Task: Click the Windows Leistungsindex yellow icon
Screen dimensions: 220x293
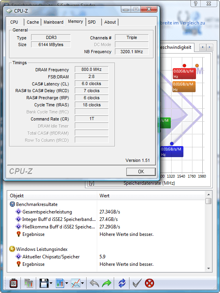Action: 12,249
